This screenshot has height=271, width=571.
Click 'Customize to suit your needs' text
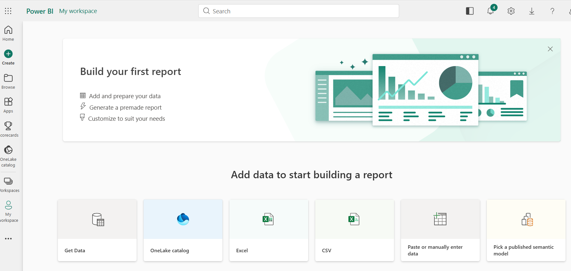(126, 119)
